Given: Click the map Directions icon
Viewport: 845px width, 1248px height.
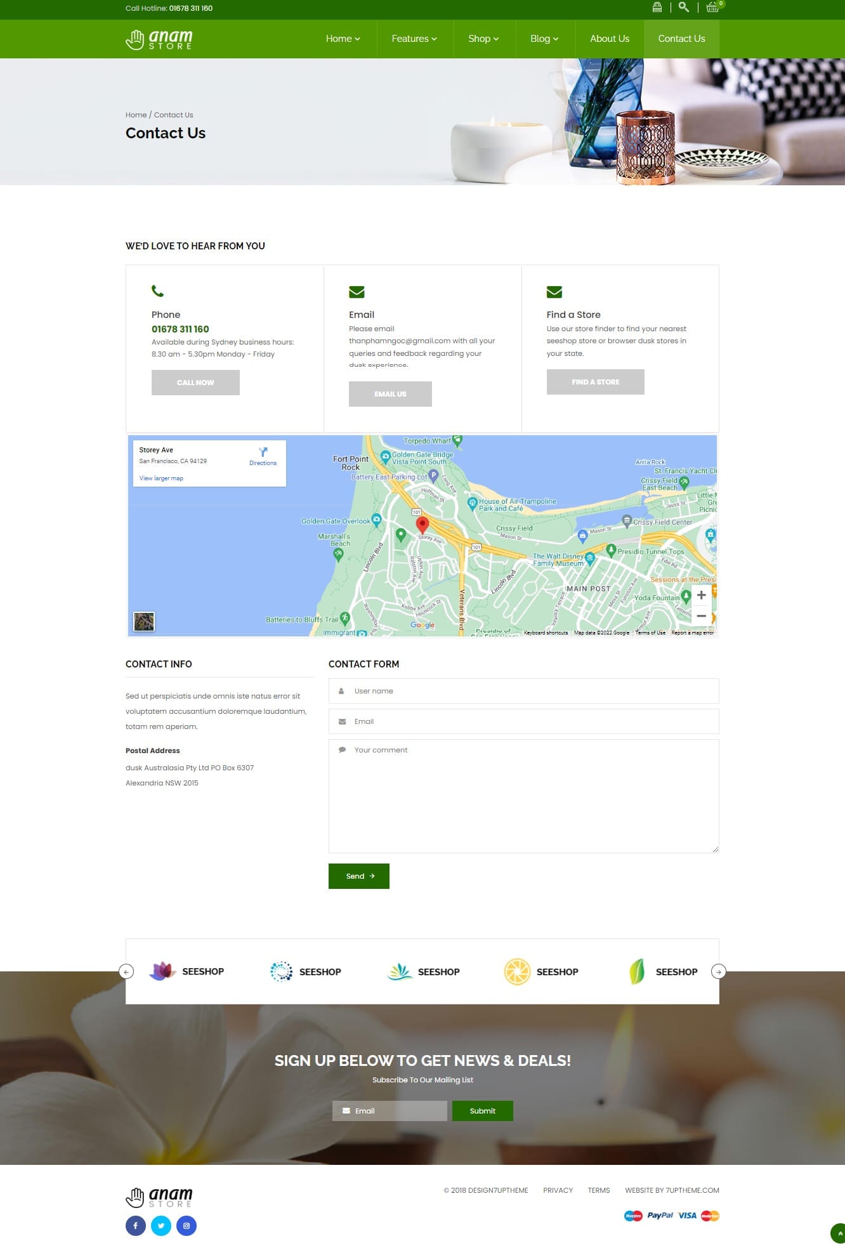Looking at the screenshot, I should [263, 453].
